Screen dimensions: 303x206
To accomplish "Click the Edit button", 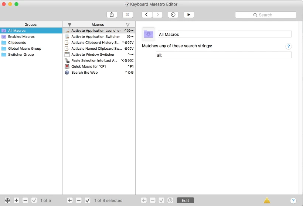I will [185, 200].
